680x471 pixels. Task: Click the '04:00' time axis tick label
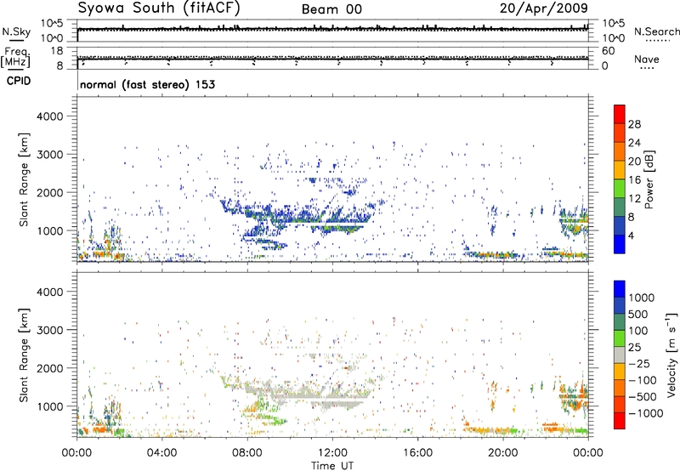click(x=162, y=453)
